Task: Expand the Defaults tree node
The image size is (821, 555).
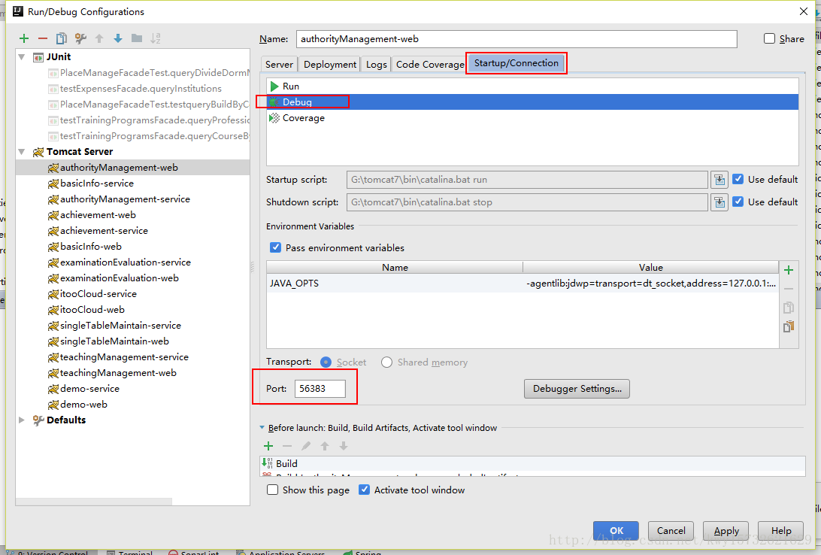Action: (22, 420)
